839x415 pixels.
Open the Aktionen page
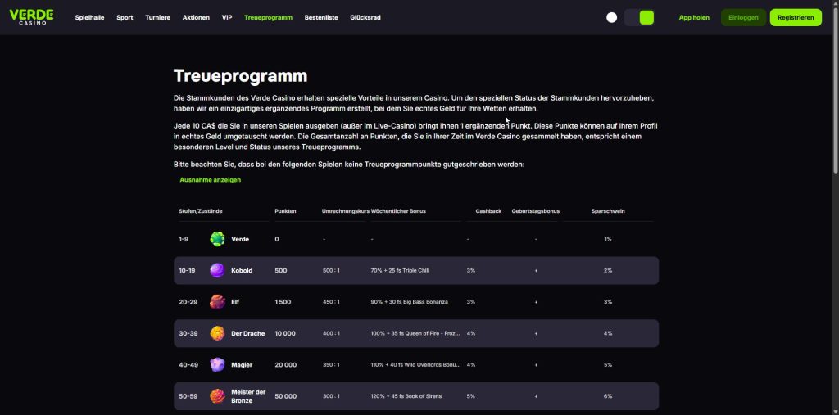196,18
